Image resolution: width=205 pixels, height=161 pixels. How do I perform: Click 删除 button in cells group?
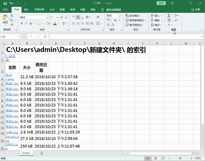[155, 20]
